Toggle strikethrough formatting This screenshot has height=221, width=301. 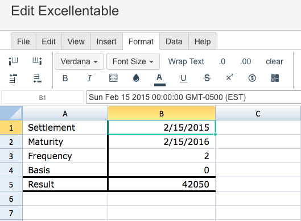pos(207,78)
